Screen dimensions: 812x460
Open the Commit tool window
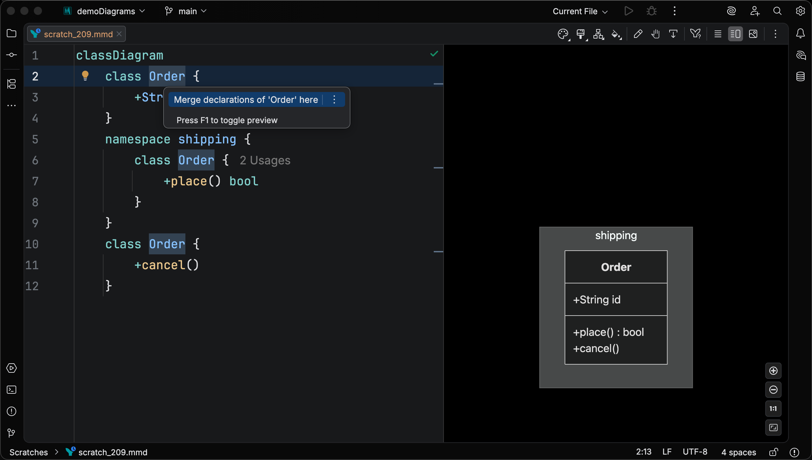pyautogui.click(x=12, y=55)
